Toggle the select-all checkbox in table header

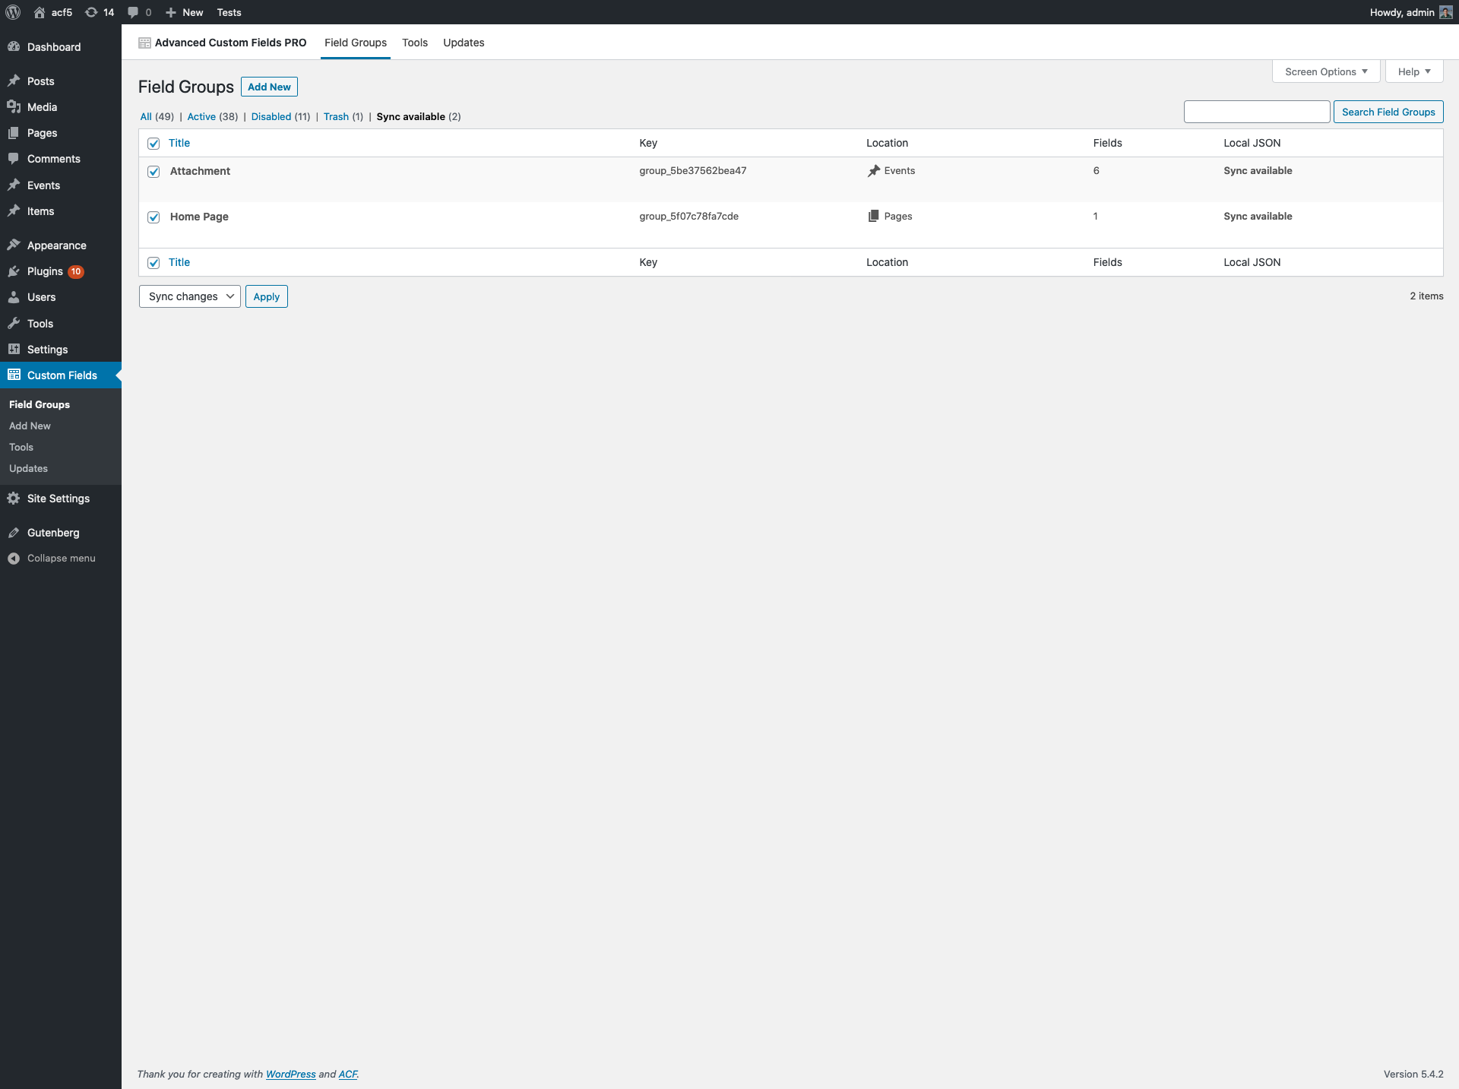[153, 144]
